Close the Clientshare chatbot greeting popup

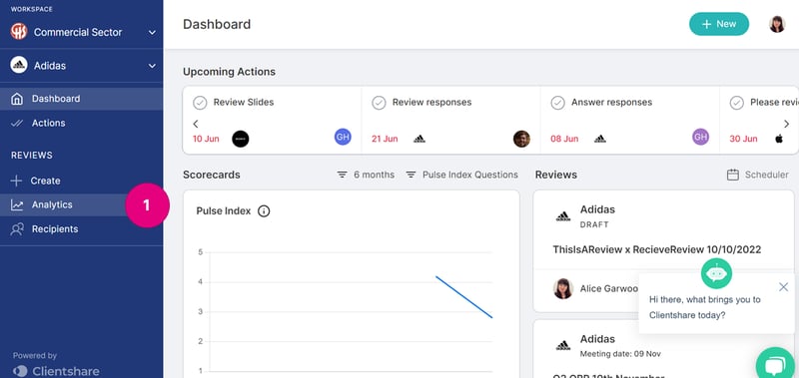(783, 287)
